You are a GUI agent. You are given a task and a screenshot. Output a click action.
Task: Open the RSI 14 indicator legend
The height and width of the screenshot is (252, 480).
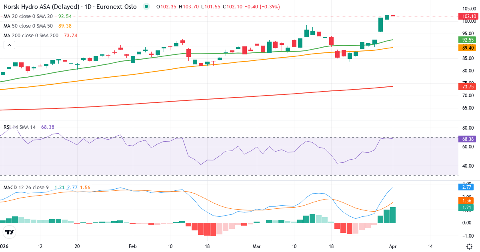tap(20, 127)
